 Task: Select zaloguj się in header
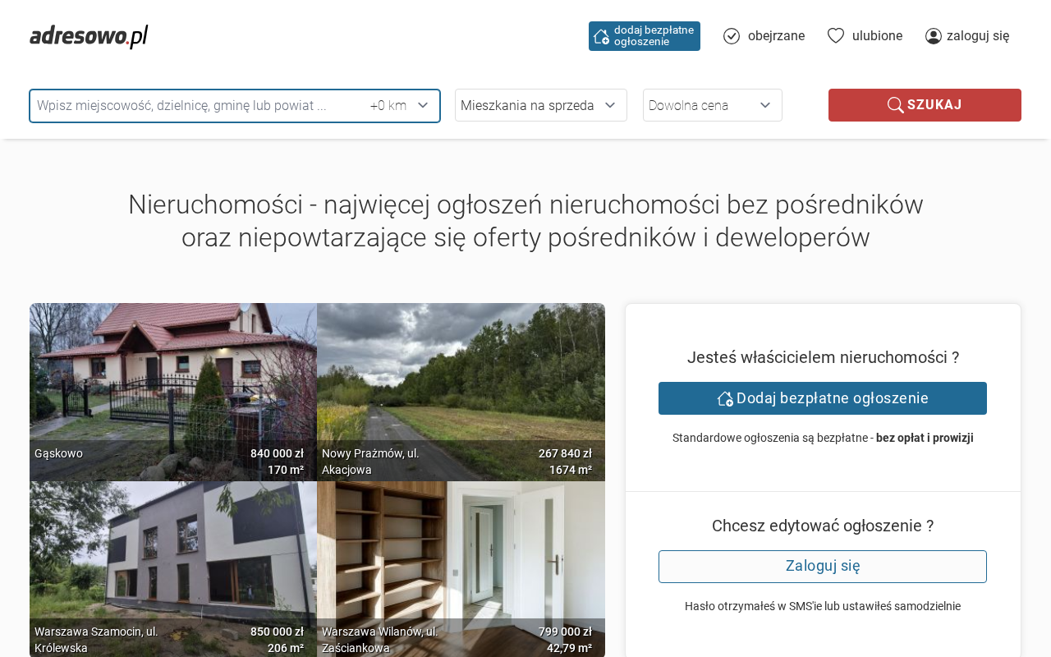978,36
